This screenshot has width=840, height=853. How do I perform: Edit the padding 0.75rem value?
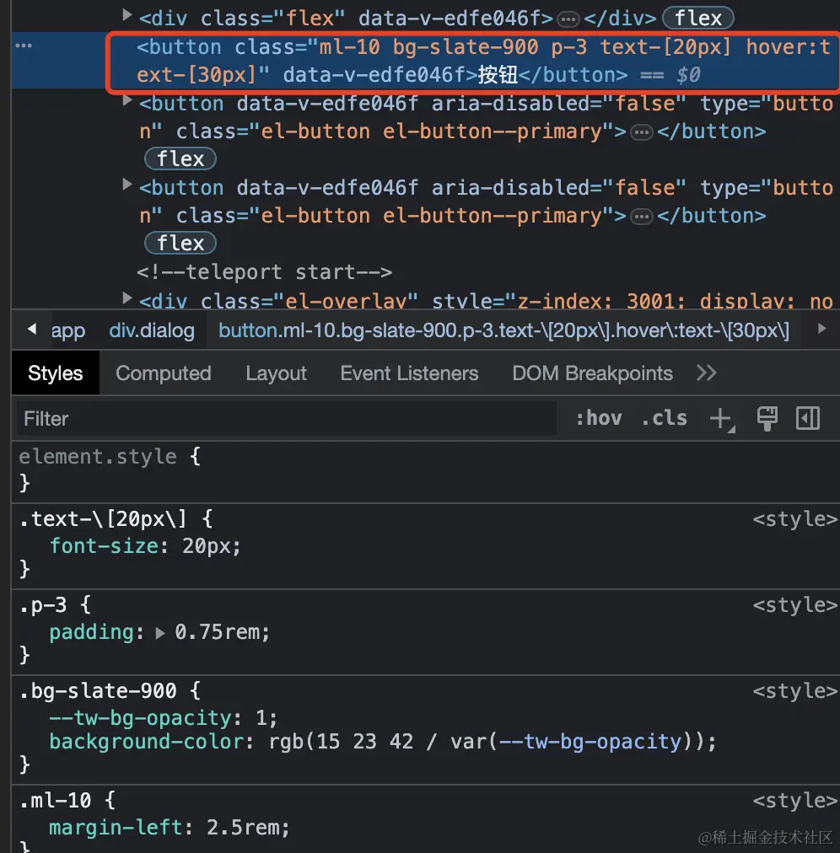pyautogui.click(x=218, y=632)
